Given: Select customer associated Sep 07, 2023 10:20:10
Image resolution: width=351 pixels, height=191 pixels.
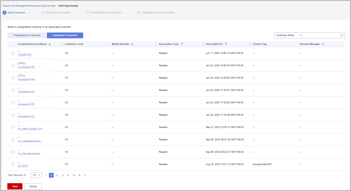Looking at the screenshot, I should (13, 127).
